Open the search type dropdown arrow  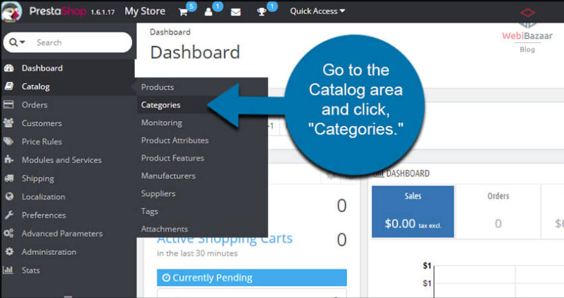pos(18,42)
